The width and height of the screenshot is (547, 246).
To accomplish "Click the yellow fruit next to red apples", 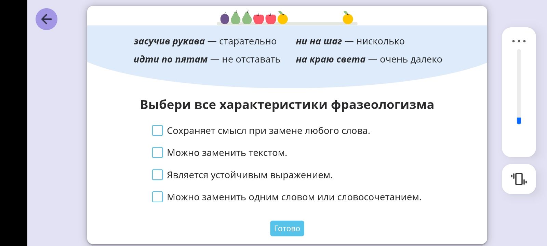I will (282, 18).
